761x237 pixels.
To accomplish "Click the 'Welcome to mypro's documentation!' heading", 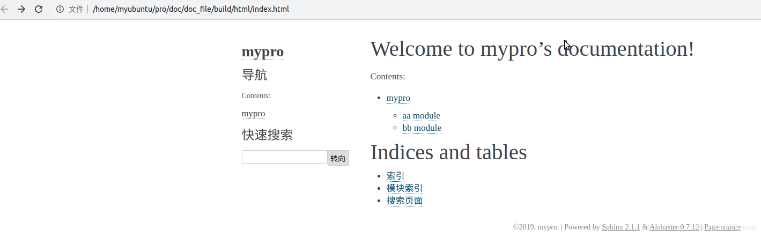I will point(532,49).
